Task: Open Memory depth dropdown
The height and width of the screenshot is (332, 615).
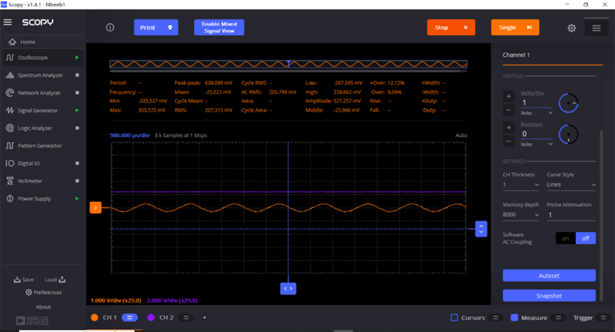Action: (x=521, y=215)
